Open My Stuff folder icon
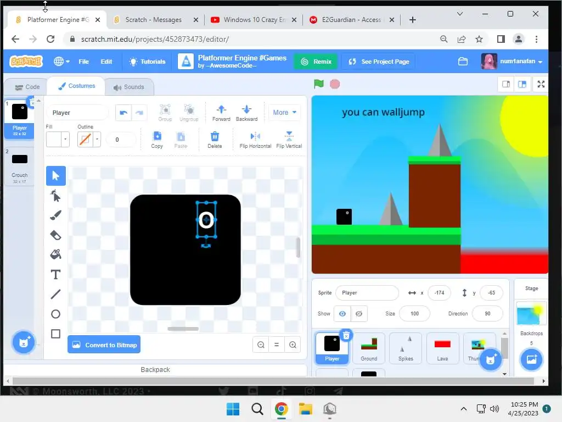The width and height of the screenshot is (562, 422). tap(463, 62)
